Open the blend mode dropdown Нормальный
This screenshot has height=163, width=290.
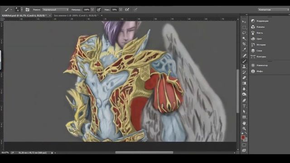(x=55, y=10)
